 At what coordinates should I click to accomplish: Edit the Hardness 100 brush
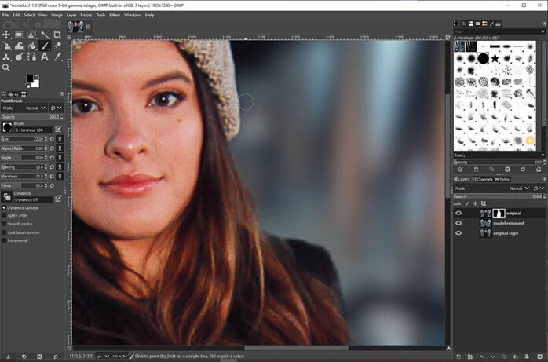58,129
